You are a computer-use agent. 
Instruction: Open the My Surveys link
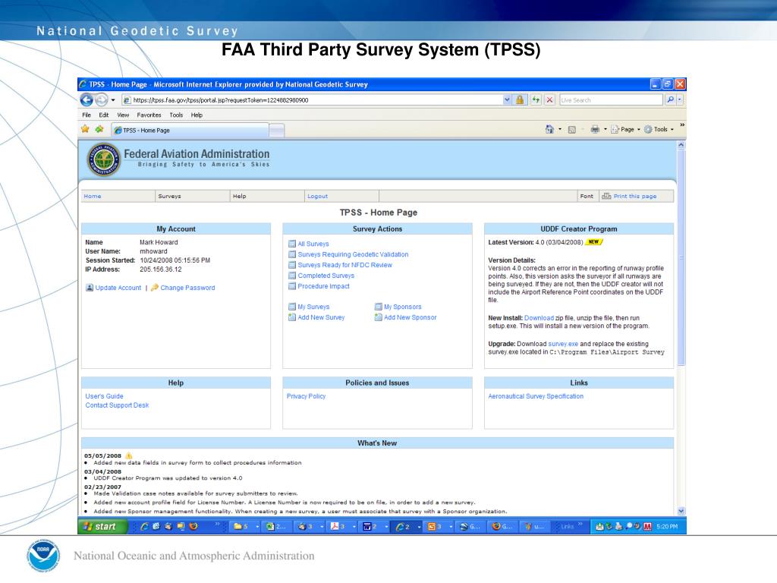tap(313, 307)
